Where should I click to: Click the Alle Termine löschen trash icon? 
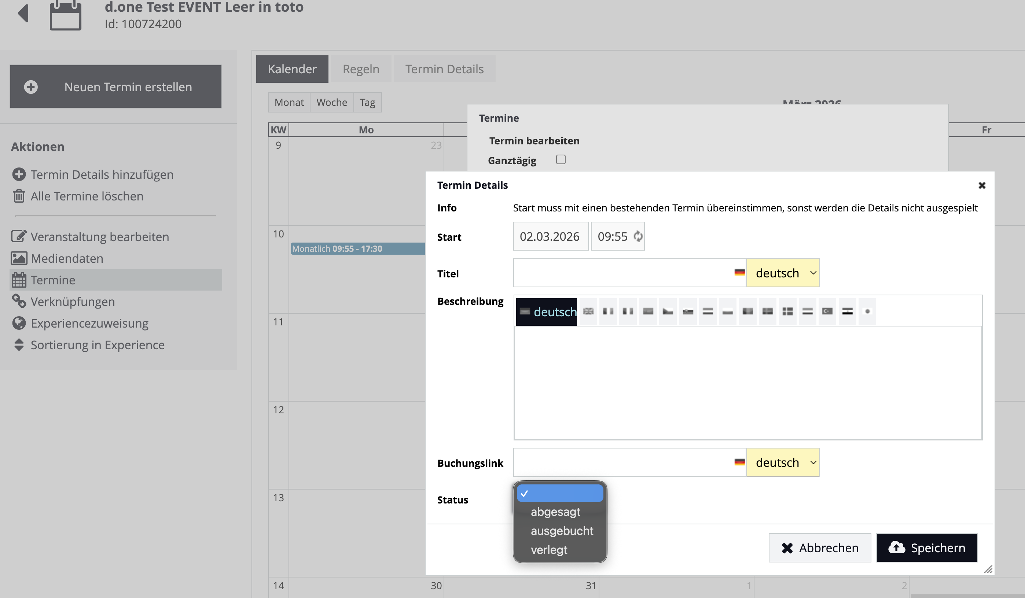[19, 196]
